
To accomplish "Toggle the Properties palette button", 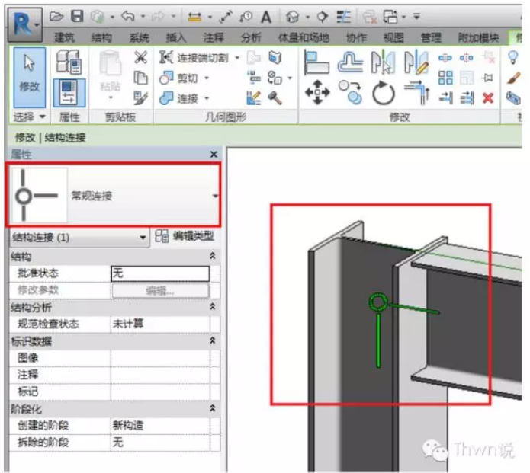I will click(x=69, y=92).
